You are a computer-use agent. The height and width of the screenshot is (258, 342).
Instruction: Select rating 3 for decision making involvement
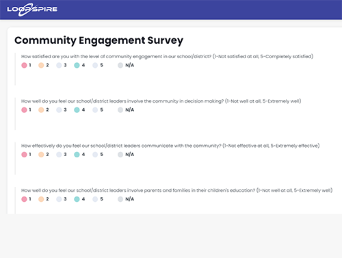click(x=59, y=110)
